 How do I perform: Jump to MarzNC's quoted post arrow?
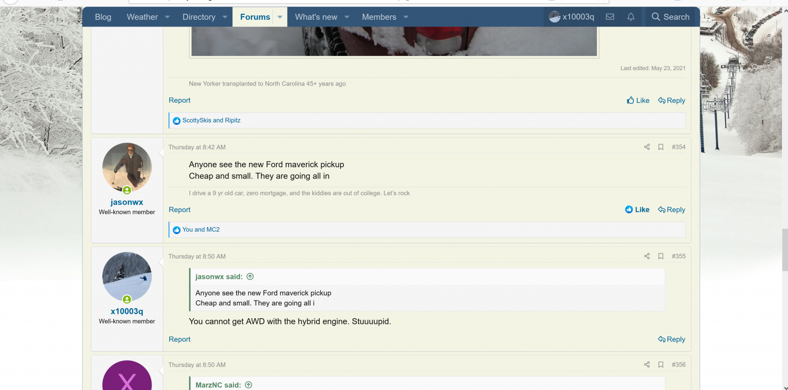pyautogui.click(x=249, y=385)
